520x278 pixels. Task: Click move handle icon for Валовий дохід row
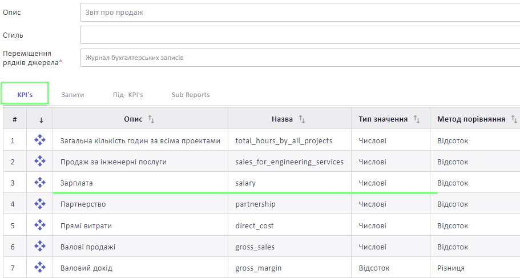click(x=40, y=267)
